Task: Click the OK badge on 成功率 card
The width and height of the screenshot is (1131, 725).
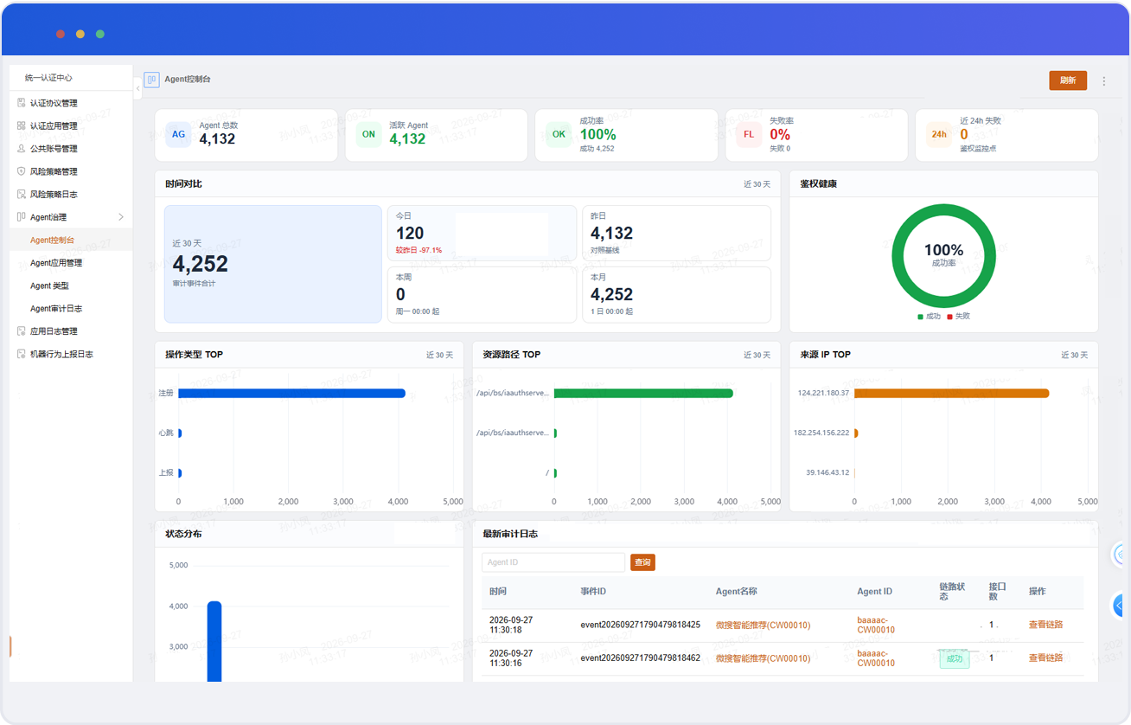Action: 559,134
